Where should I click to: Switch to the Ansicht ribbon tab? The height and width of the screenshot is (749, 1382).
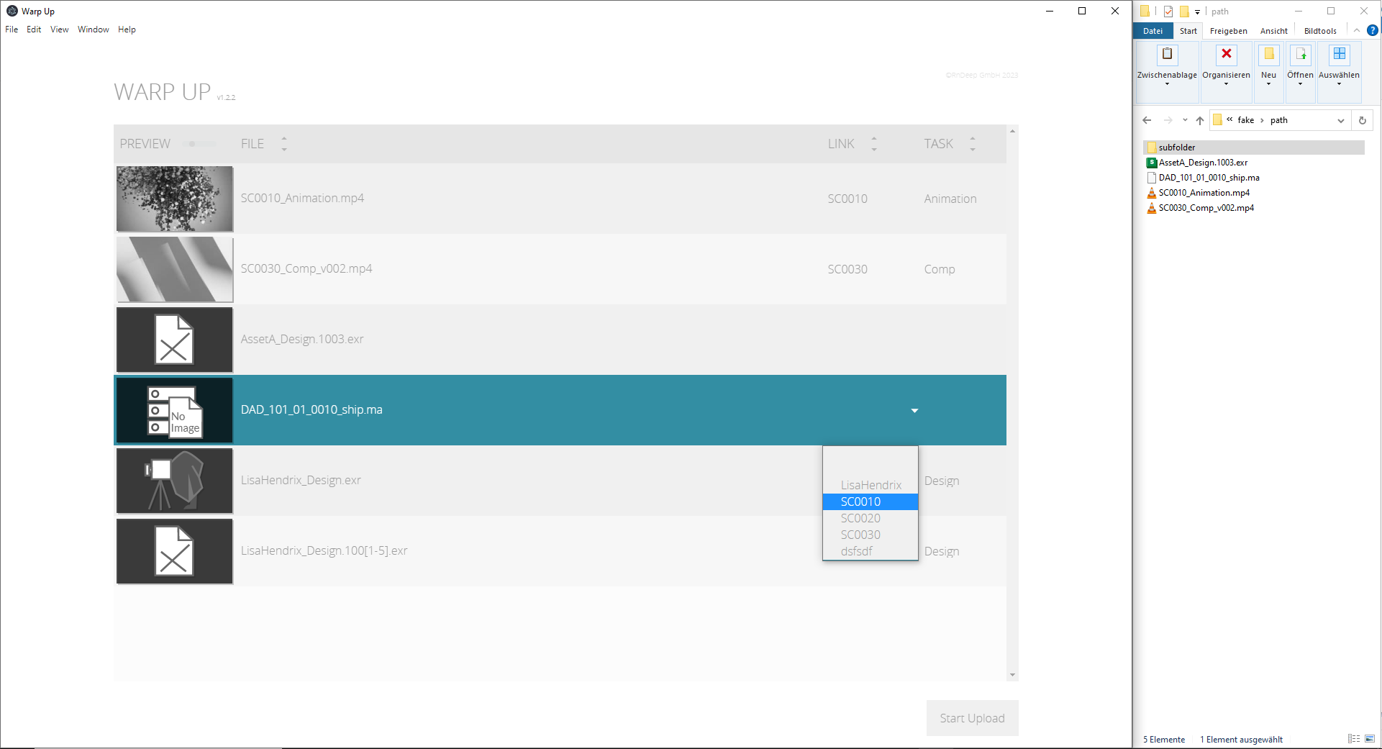(x=1273, y=31)
